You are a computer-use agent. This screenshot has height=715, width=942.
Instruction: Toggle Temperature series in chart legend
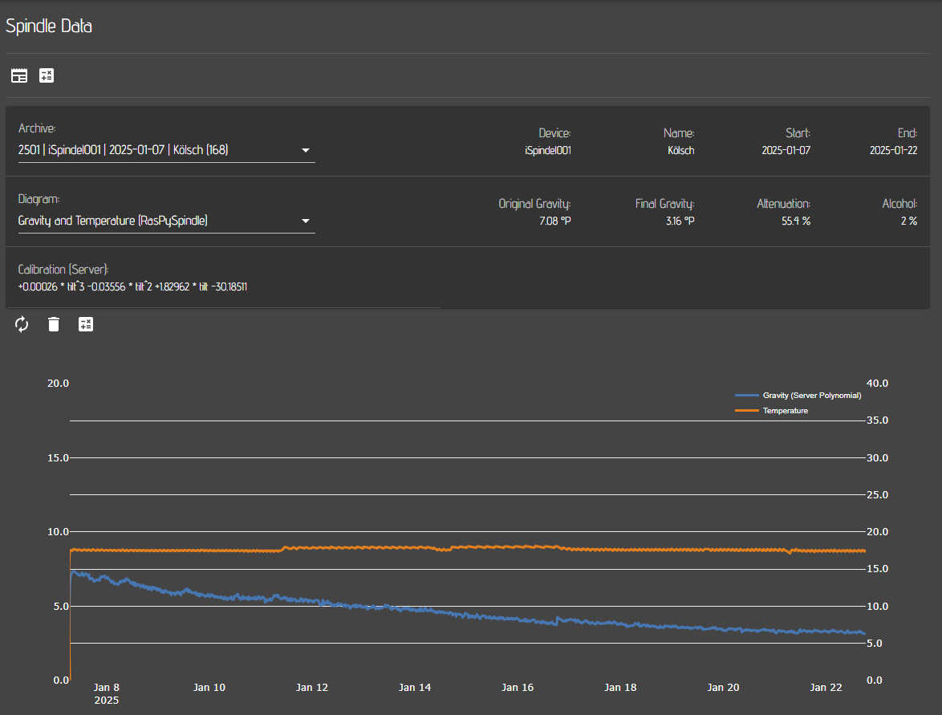tap(785, 411)
